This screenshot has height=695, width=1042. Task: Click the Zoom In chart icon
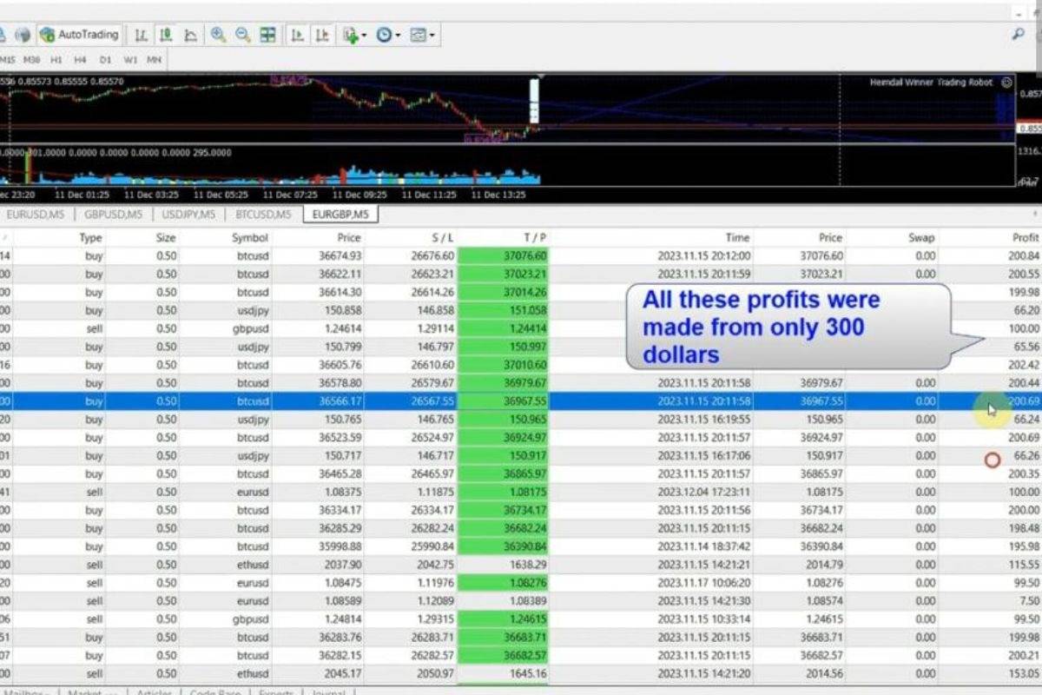pyautogui.click(x=218, y=35)
